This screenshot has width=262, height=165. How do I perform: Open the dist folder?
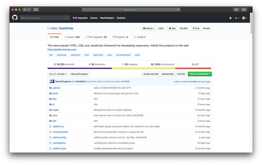click(54, 99)
